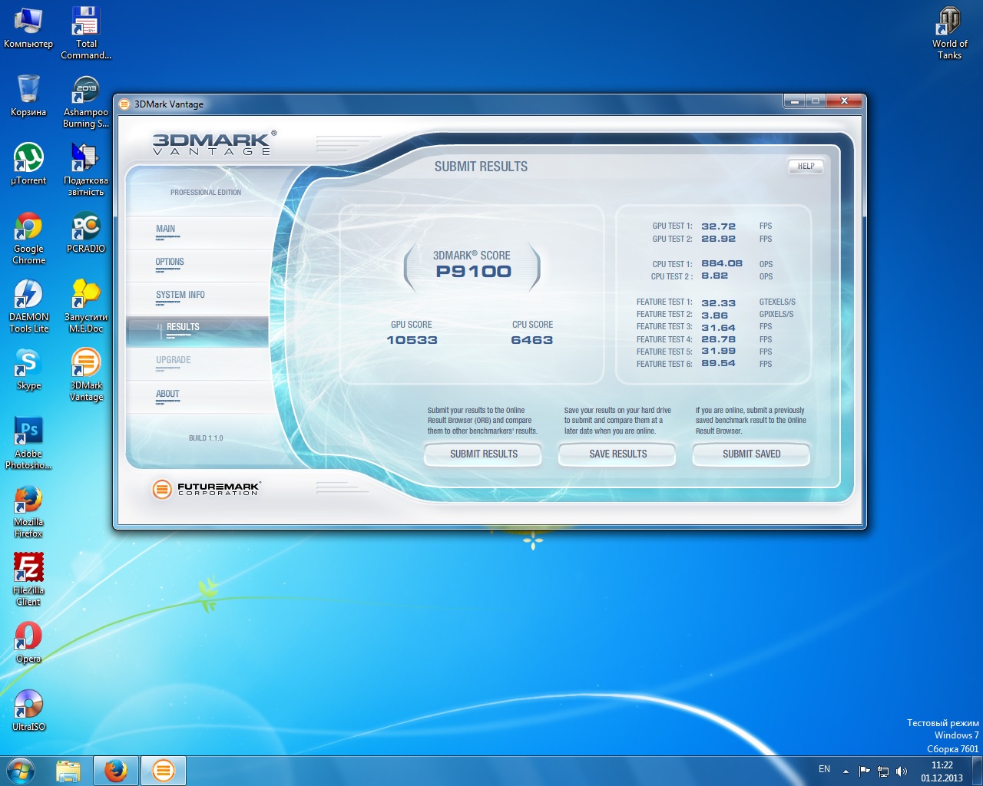Open the PCRADIO desktop shortcut
Screen dimensions: 983x786
[x=86, y=233]
